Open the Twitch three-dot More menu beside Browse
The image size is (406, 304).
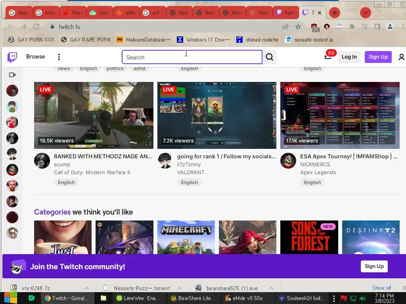(59, 57)
